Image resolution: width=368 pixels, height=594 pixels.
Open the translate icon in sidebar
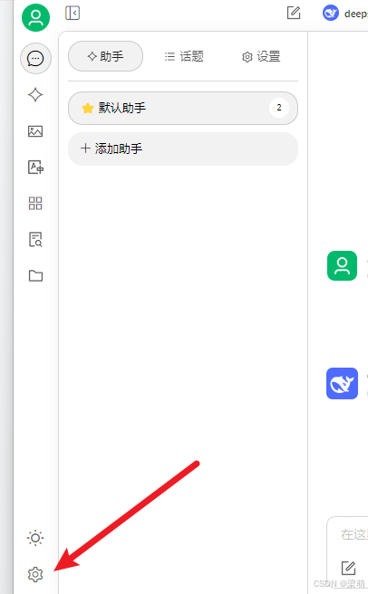point(35,167)
